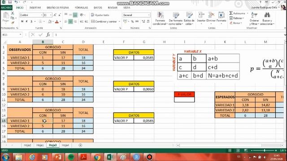This screenshot has height=161, width=287.
Task: Toggle bottom vertical alignment icon
Action: 75,15
